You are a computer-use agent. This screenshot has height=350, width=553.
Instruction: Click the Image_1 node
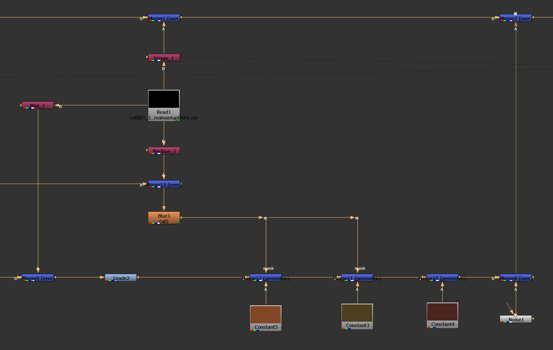[x=164, y=58]
